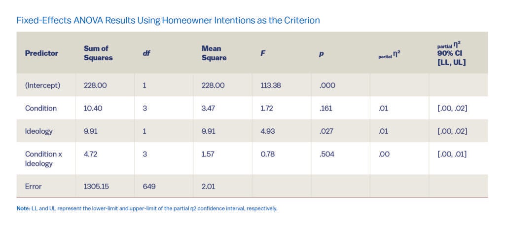The width and height of the screenshot is (505, 233).
Task: Click the Condition x Ideology row label
Action: click(43, 158)
